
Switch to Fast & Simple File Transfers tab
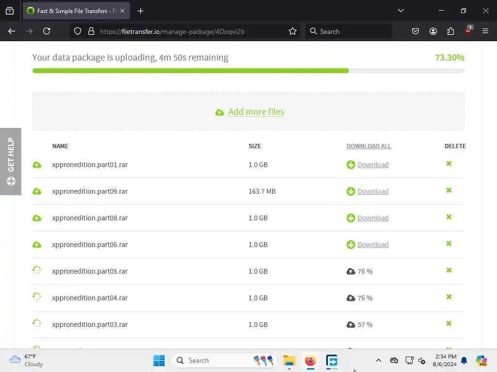pyautogui.click(x=76, y=11)
